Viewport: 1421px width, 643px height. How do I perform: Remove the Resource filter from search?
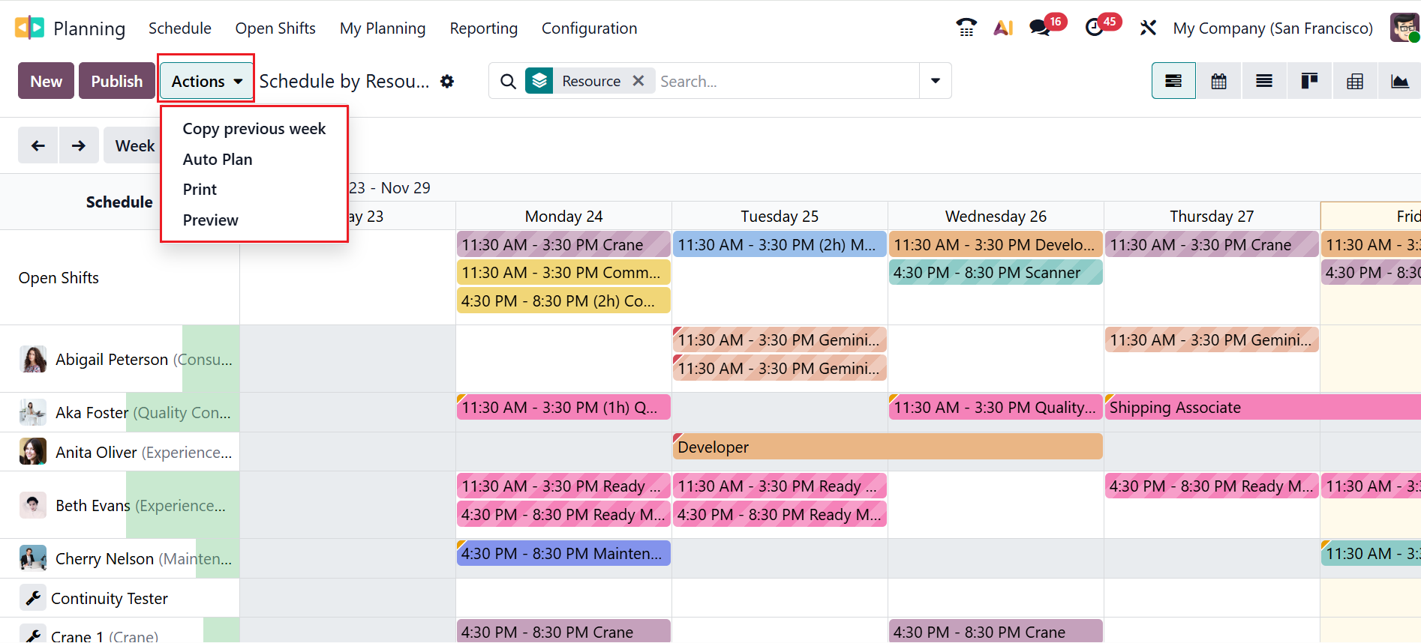[x=638, y=80]
